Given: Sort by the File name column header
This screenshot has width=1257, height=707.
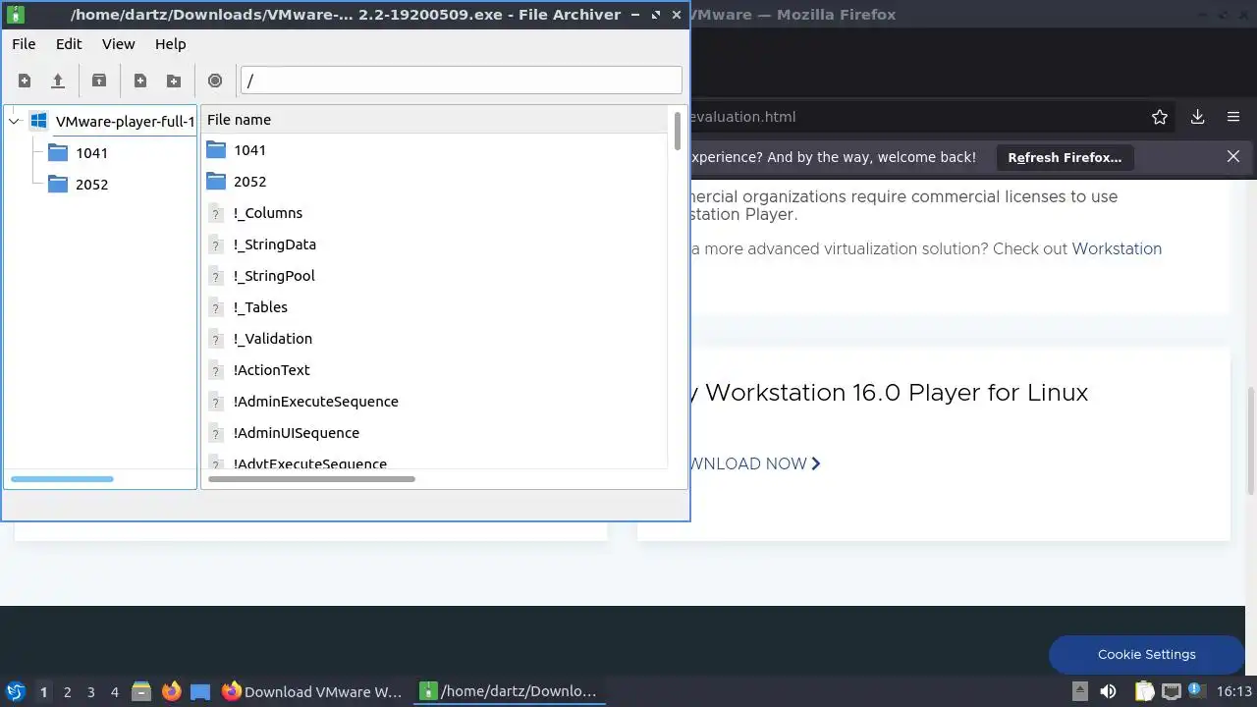Looking at the screenshot, I should click(x=435, y=120).
